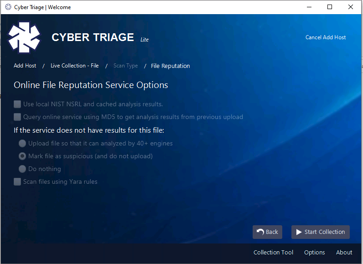Maximize the Cyber Triage window

pos(330,7)
